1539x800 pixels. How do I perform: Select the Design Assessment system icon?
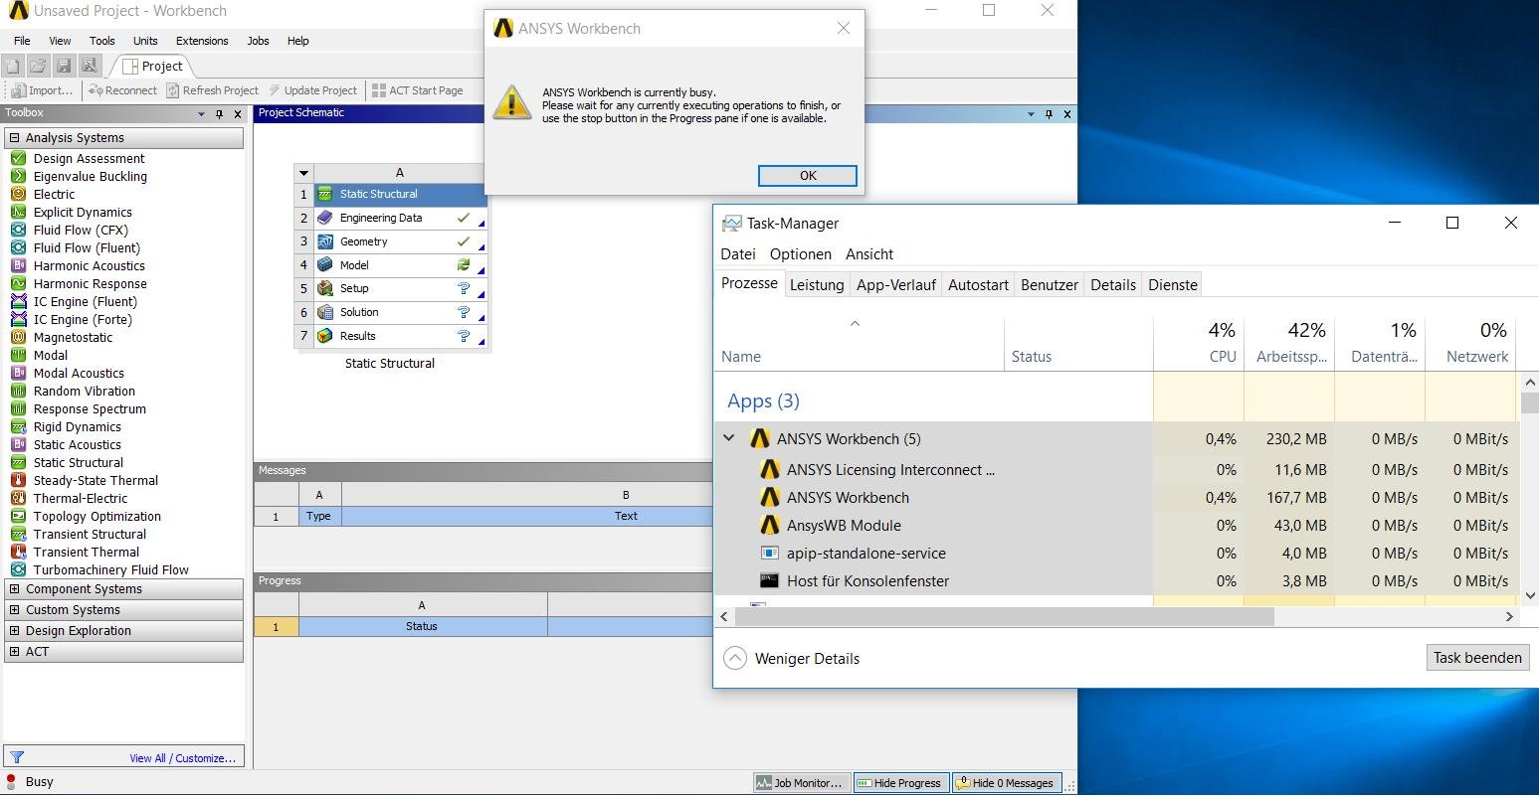point(18,159)
